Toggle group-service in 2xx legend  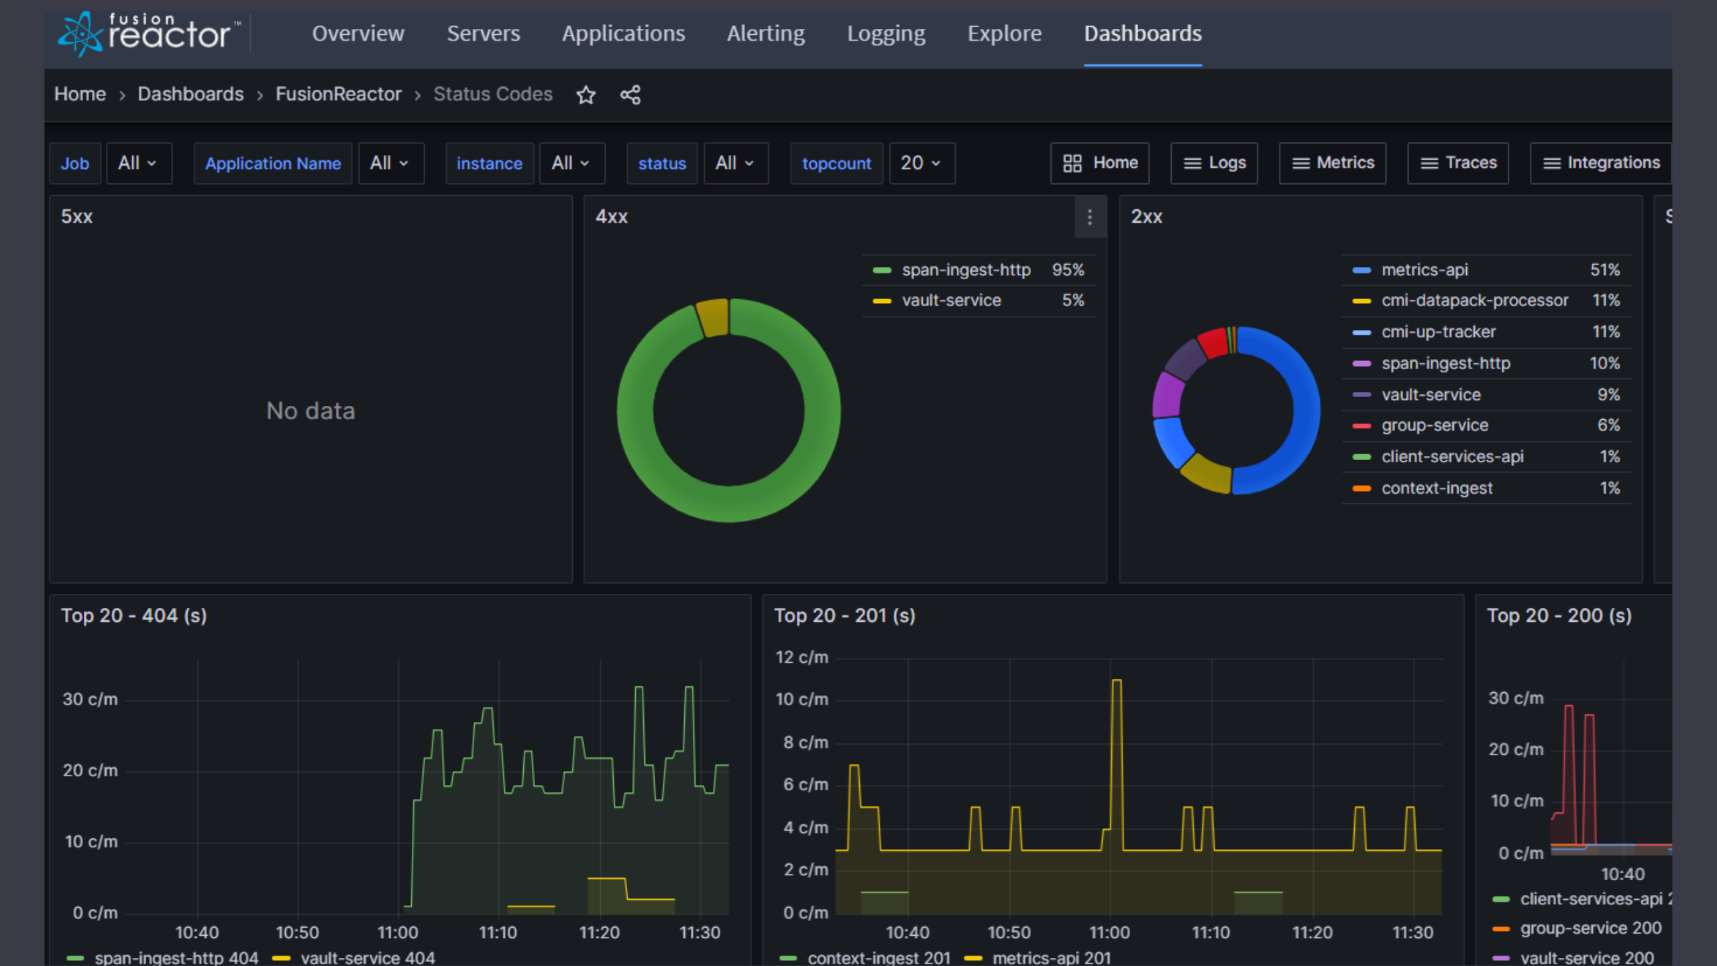(x=1435, y=425)
